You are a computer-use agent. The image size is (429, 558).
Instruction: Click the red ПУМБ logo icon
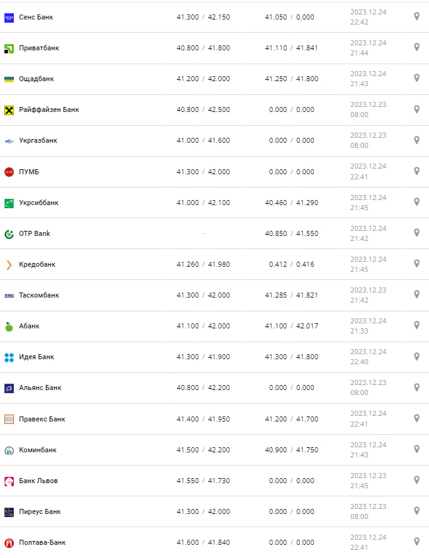pyautogui.click(x=9, y=172)
